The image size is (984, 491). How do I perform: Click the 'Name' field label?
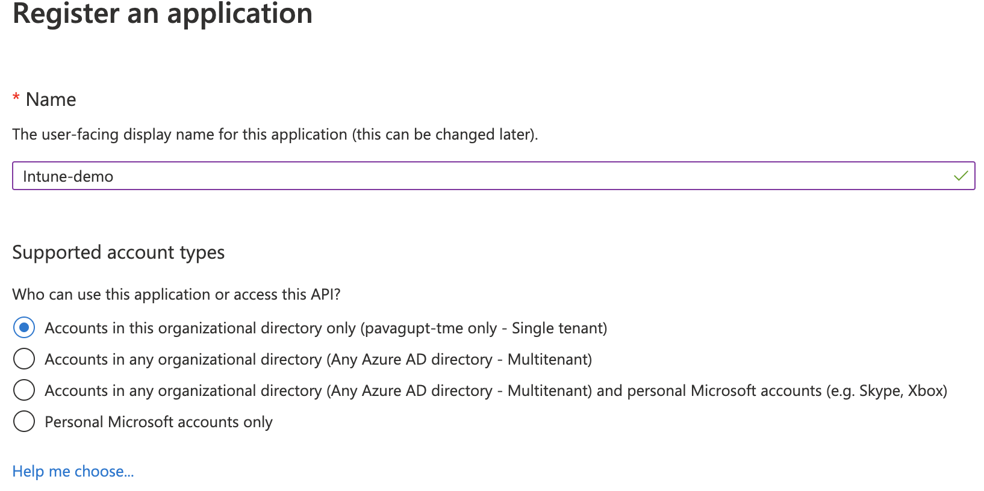[x=51, y=99]
